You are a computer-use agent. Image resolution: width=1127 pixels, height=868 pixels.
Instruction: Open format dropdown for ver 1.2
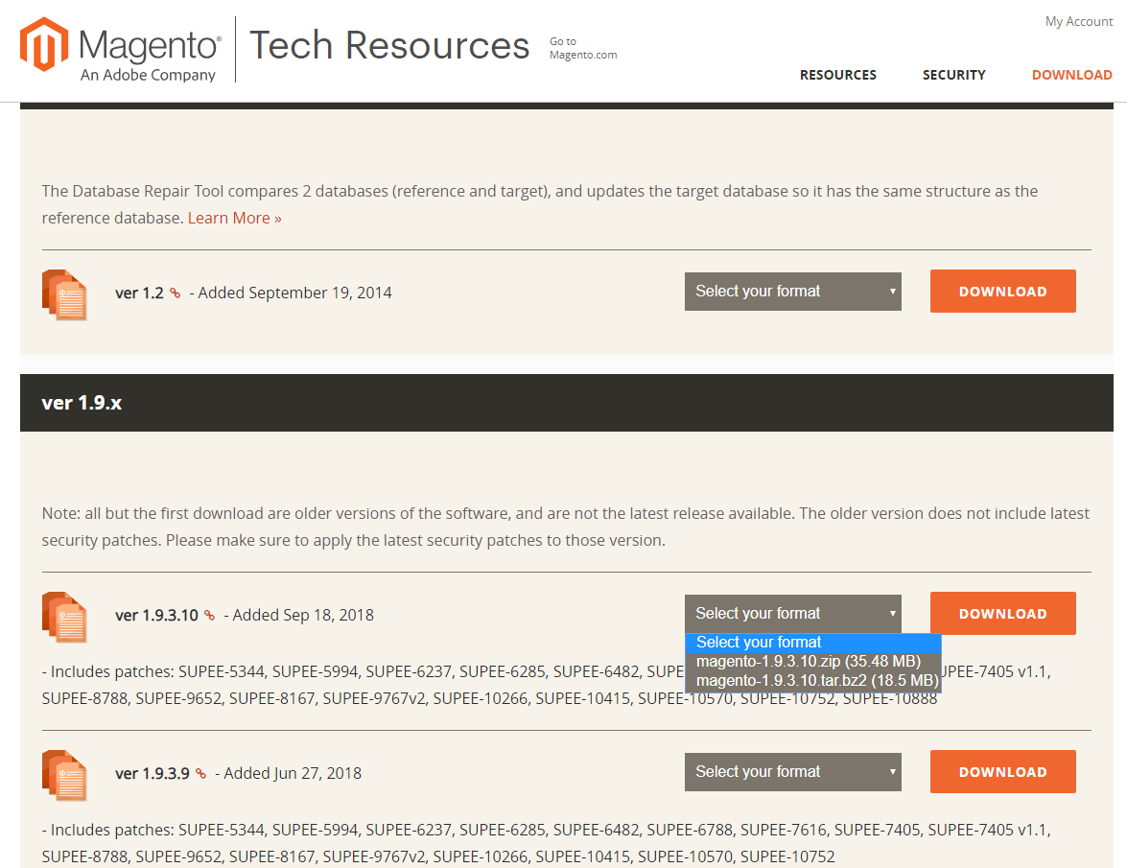pyautogui.click(x=793, y=292)
